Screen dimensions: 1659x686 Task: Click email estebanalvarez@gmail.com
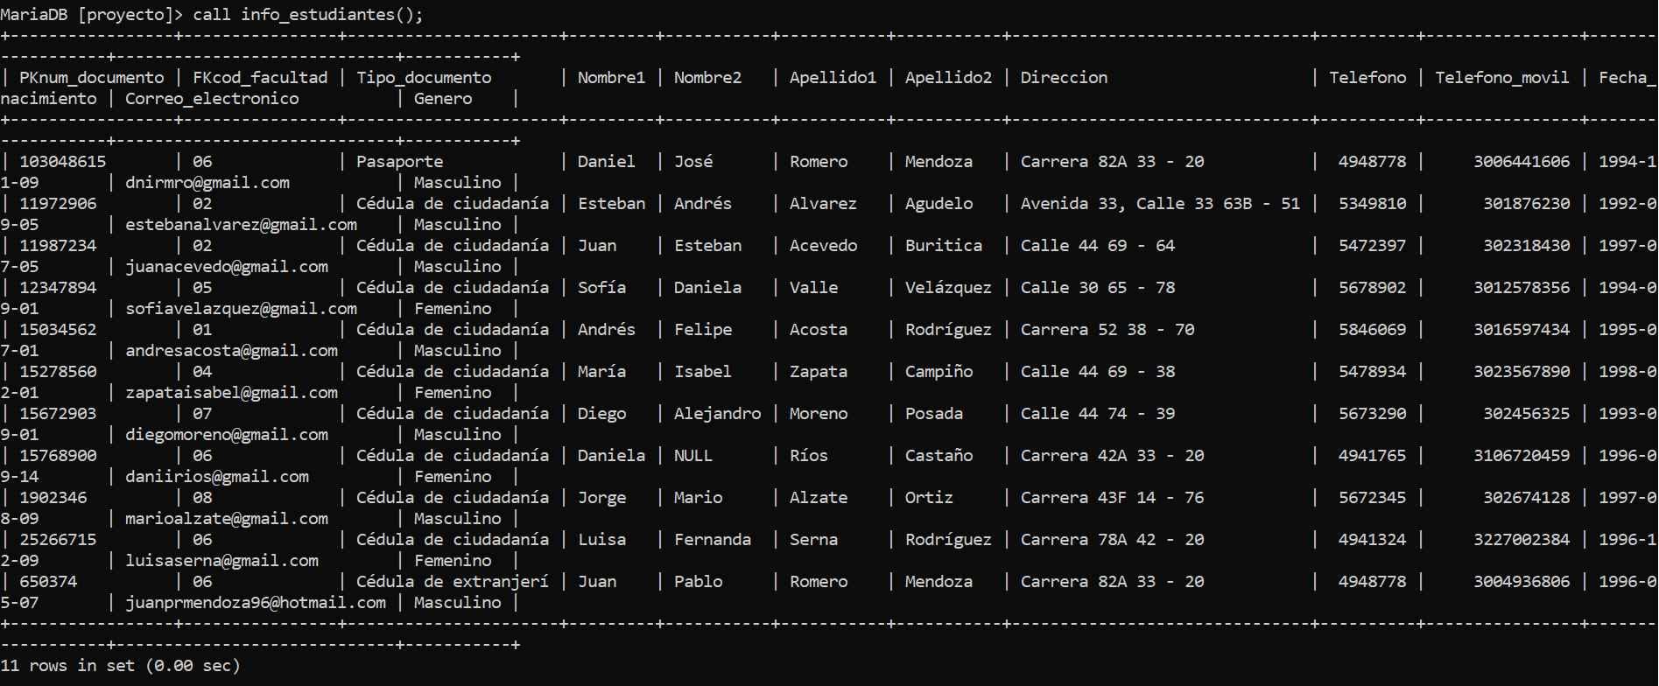point(241,225)
